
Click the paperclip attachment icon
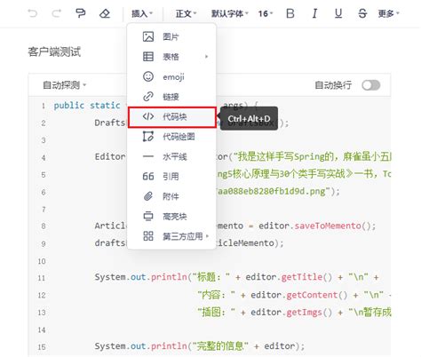148,196
